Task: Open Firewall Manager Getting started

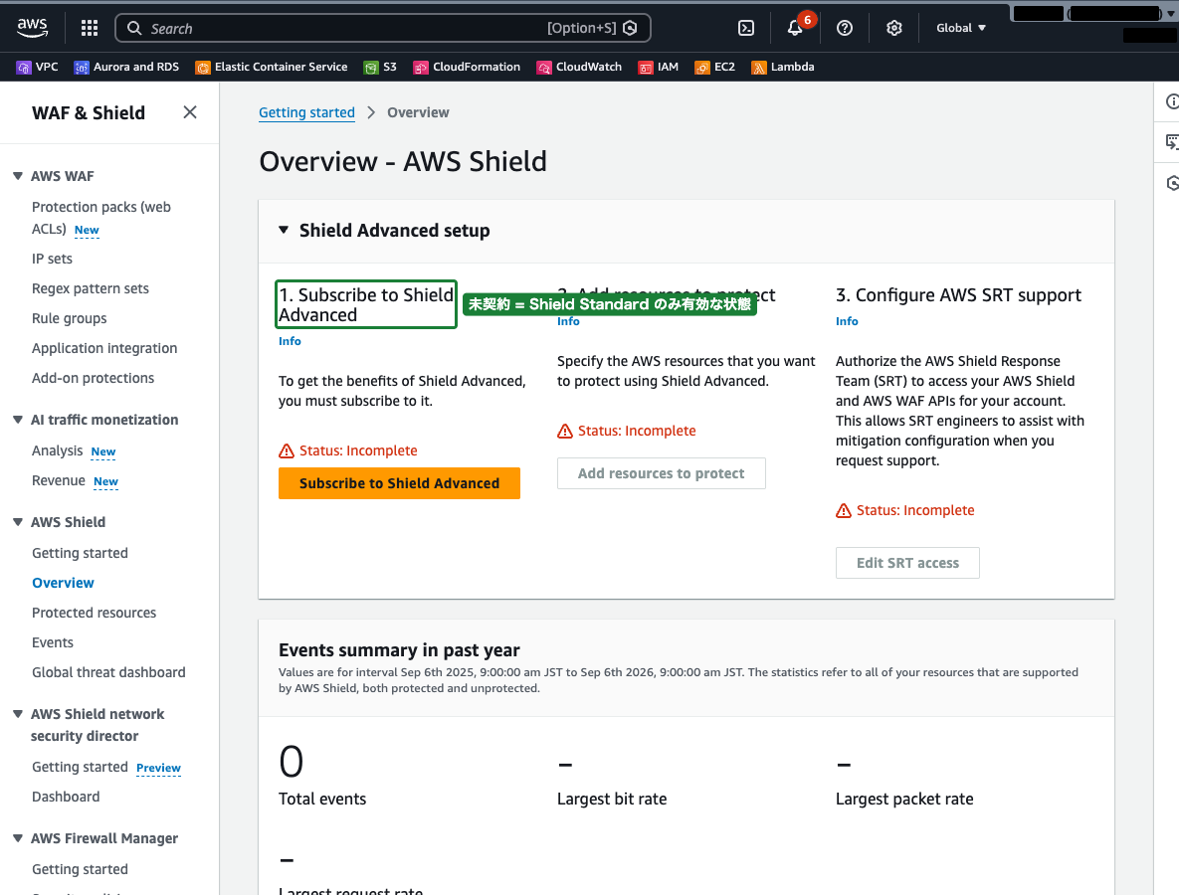Action: tap(80, 869)
